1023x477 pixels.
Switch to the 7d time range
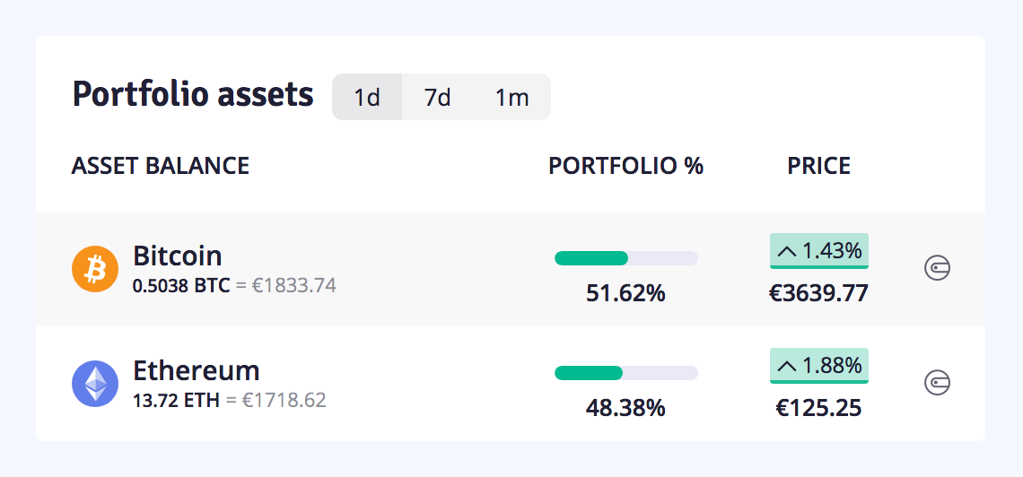pyautogui.click(x=438, y=97)
